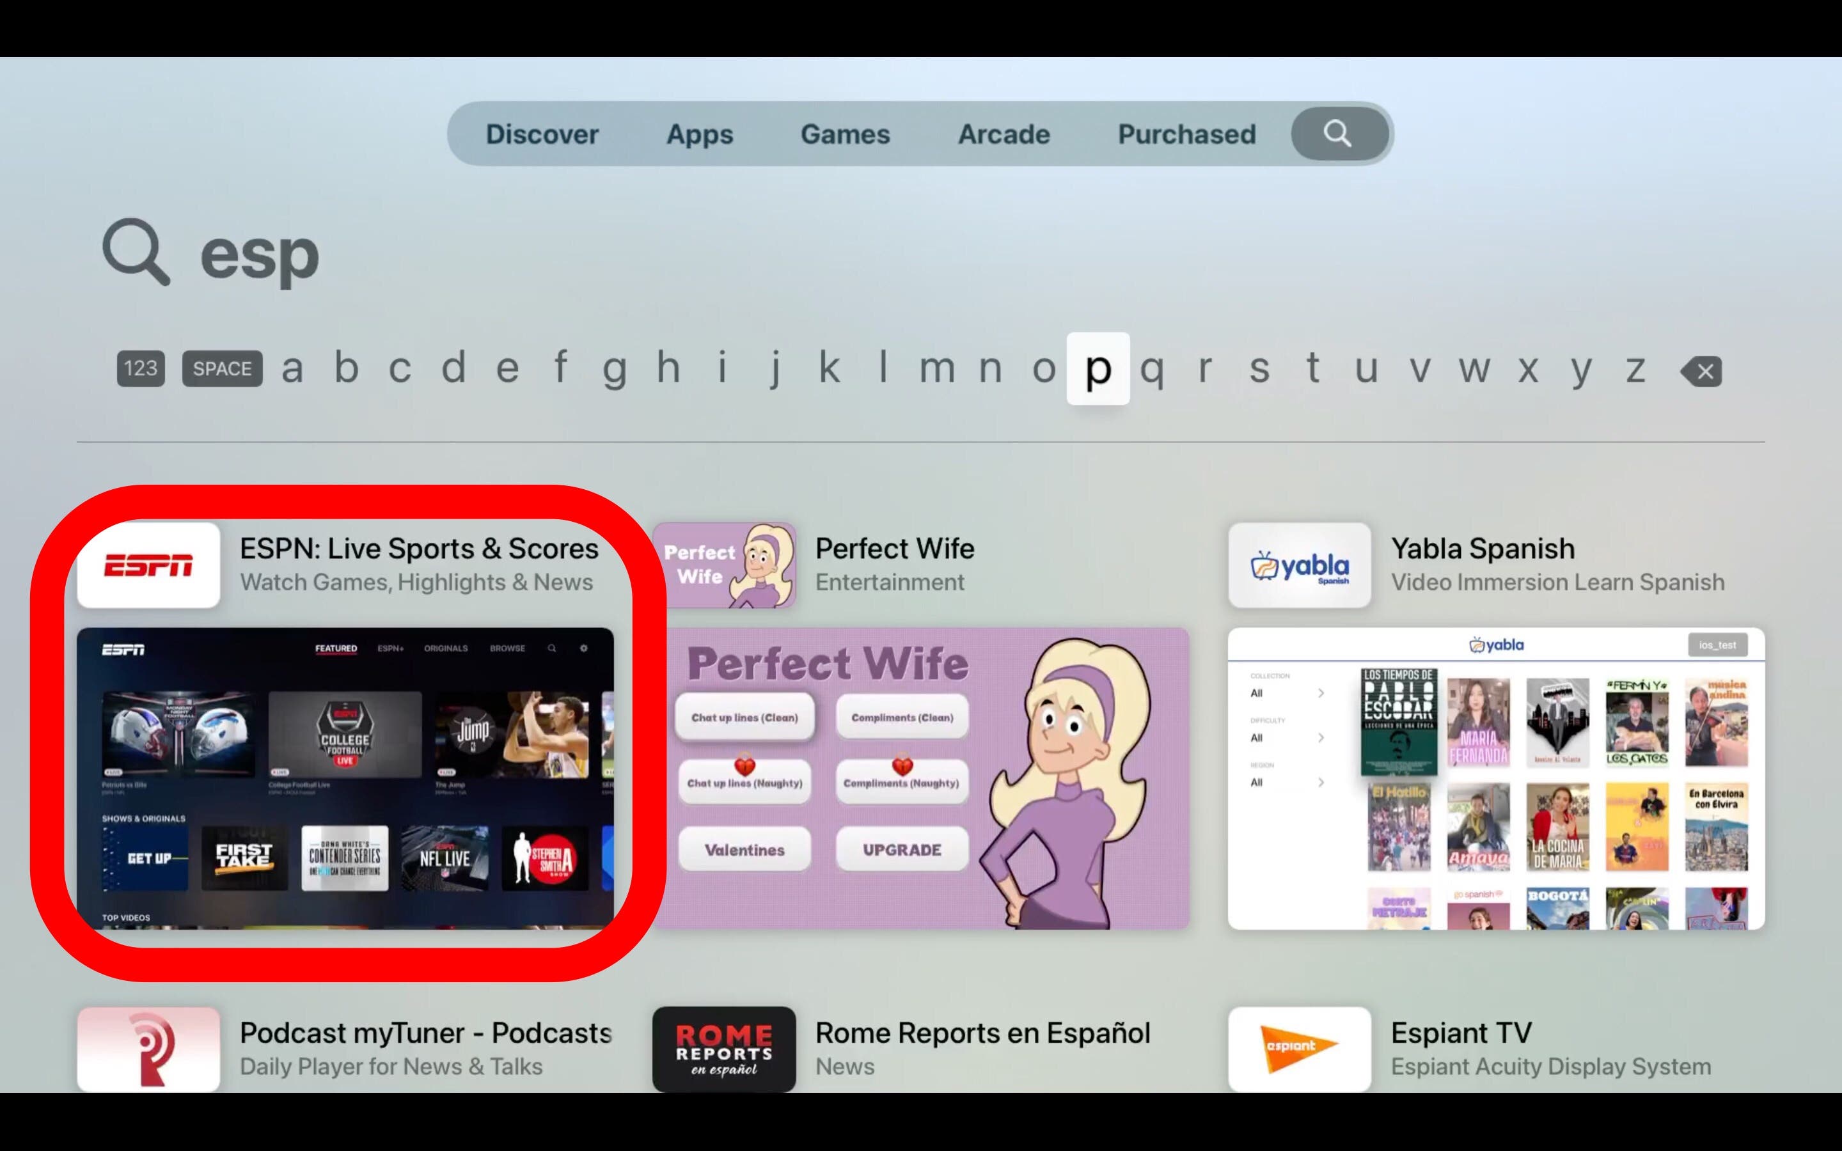
Task: Open the Arcade tab
Action: [1004, 135]
